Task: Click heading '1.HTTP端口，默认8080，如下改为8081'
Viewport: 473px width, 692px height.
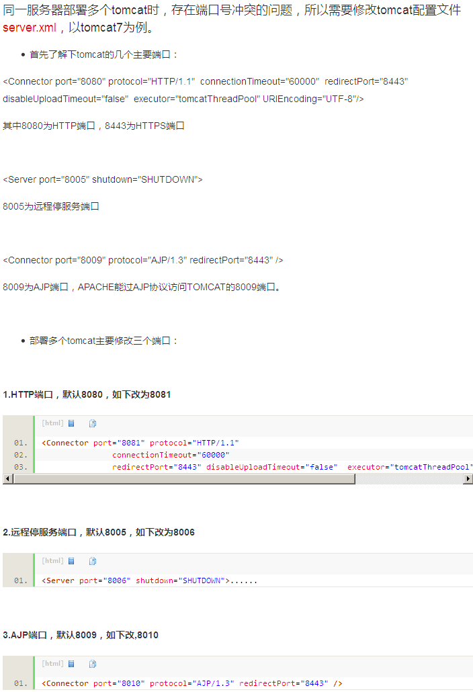Action: [87, 394]
